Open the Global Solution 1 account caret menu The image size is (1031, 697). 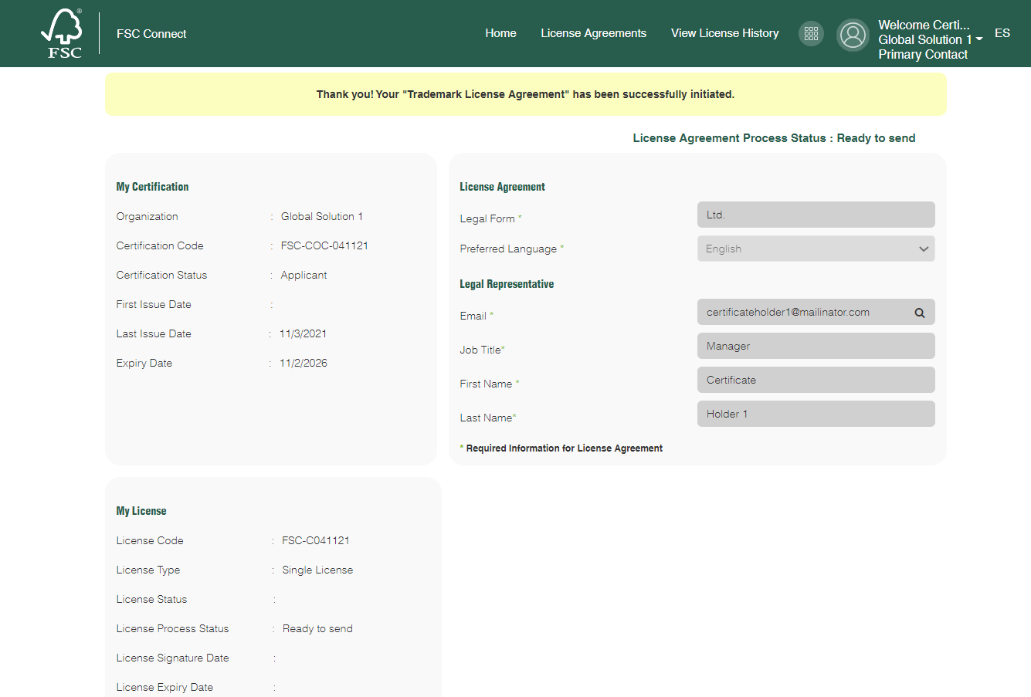(x=979, y=39)
